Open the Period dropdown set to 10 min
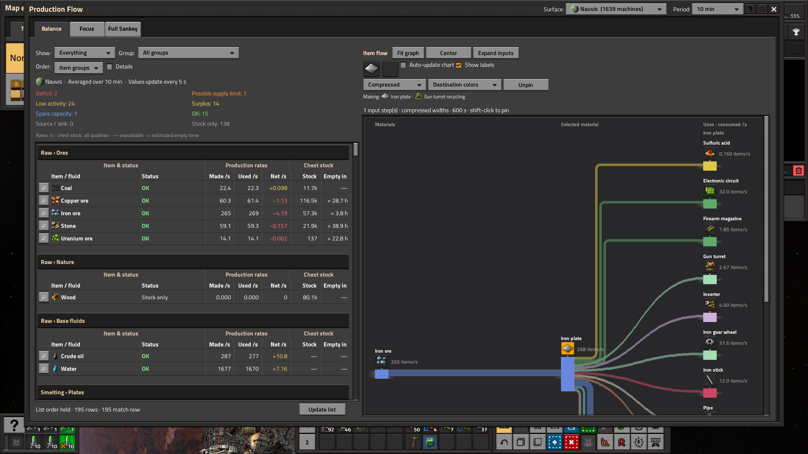 click(x=718, y=9)
